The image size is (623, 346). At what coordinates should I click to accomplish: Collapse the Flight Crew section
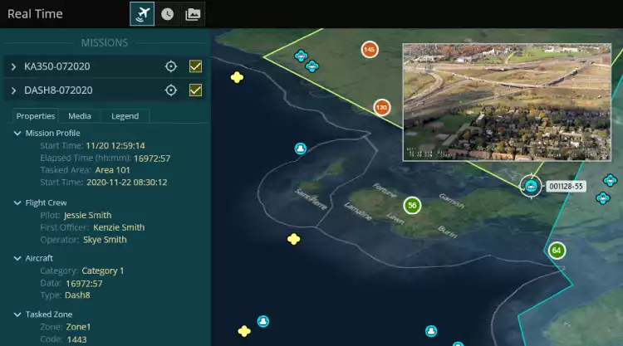click(x=17, y=202)
